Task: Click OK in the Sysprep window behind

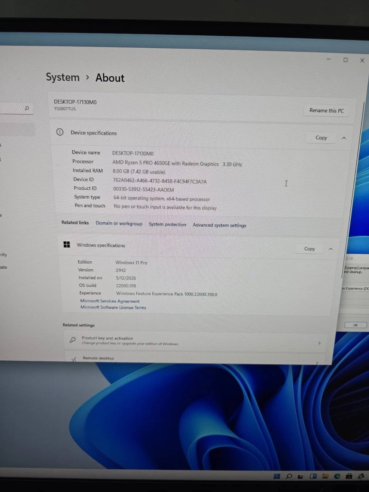Action: click(x=355, y=325)
